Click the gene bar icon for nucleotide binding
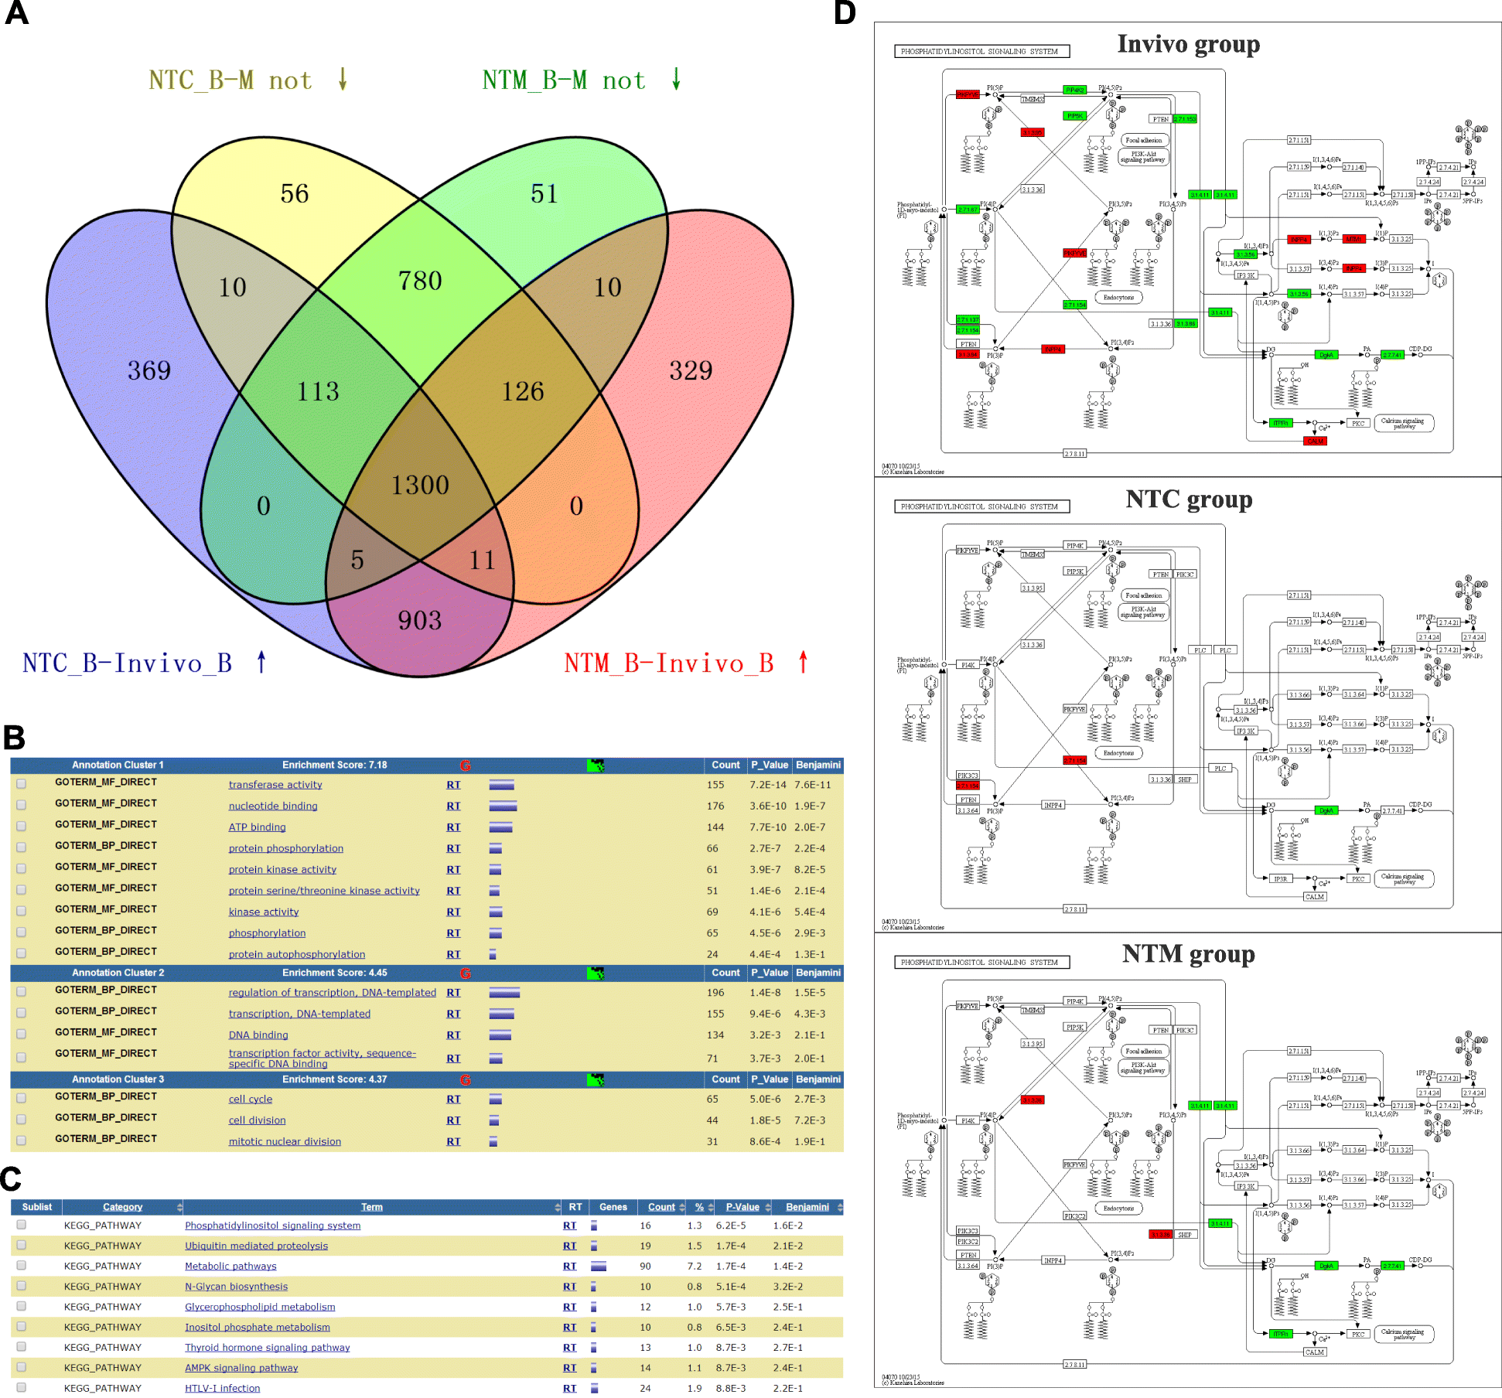 point(504,806)
